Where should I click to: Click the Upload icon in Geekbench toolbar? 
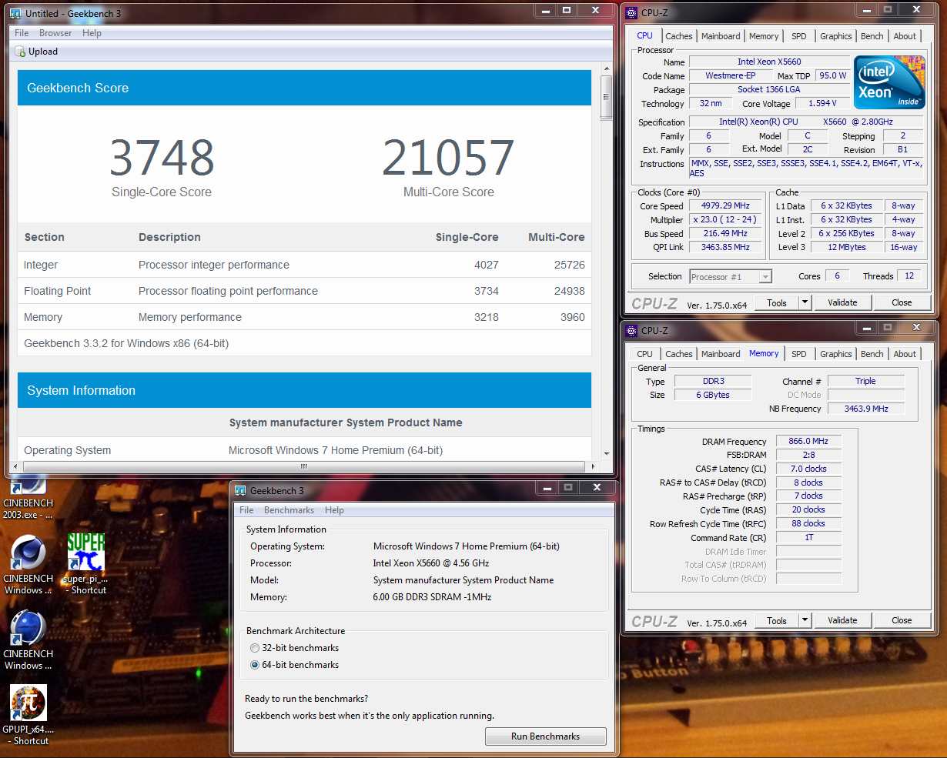21,52
